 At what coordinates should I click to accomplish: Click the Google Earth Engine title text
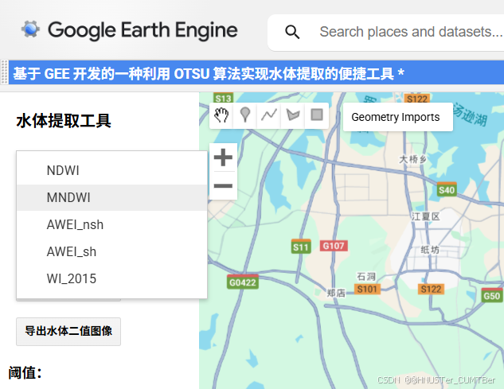point(143,30)
